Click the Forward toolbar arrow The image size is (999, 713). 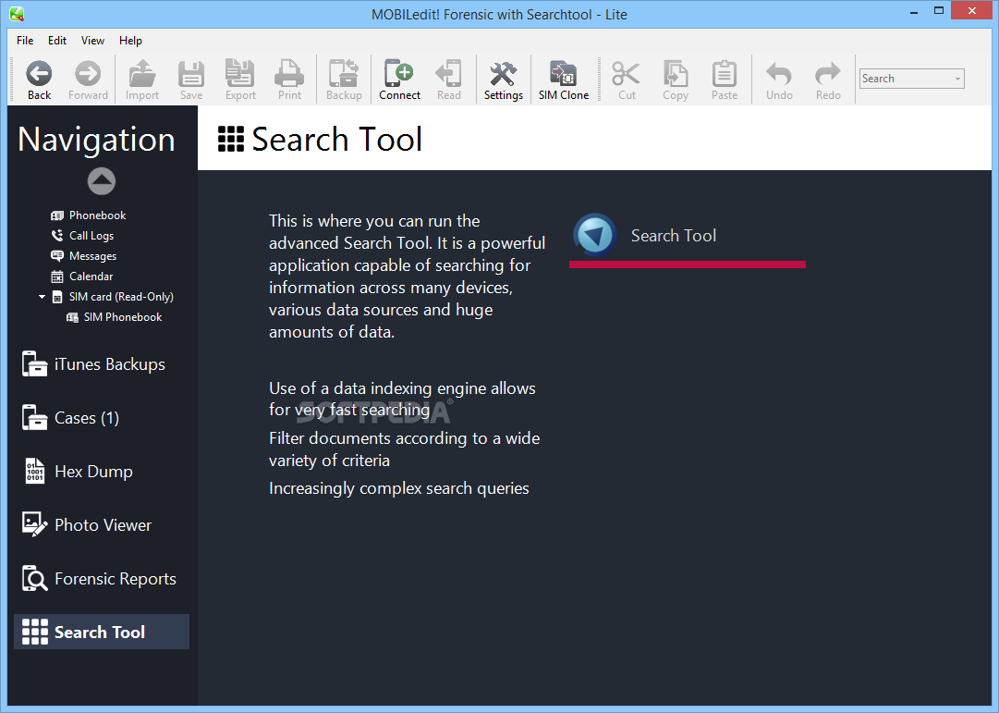pos(88,80)
